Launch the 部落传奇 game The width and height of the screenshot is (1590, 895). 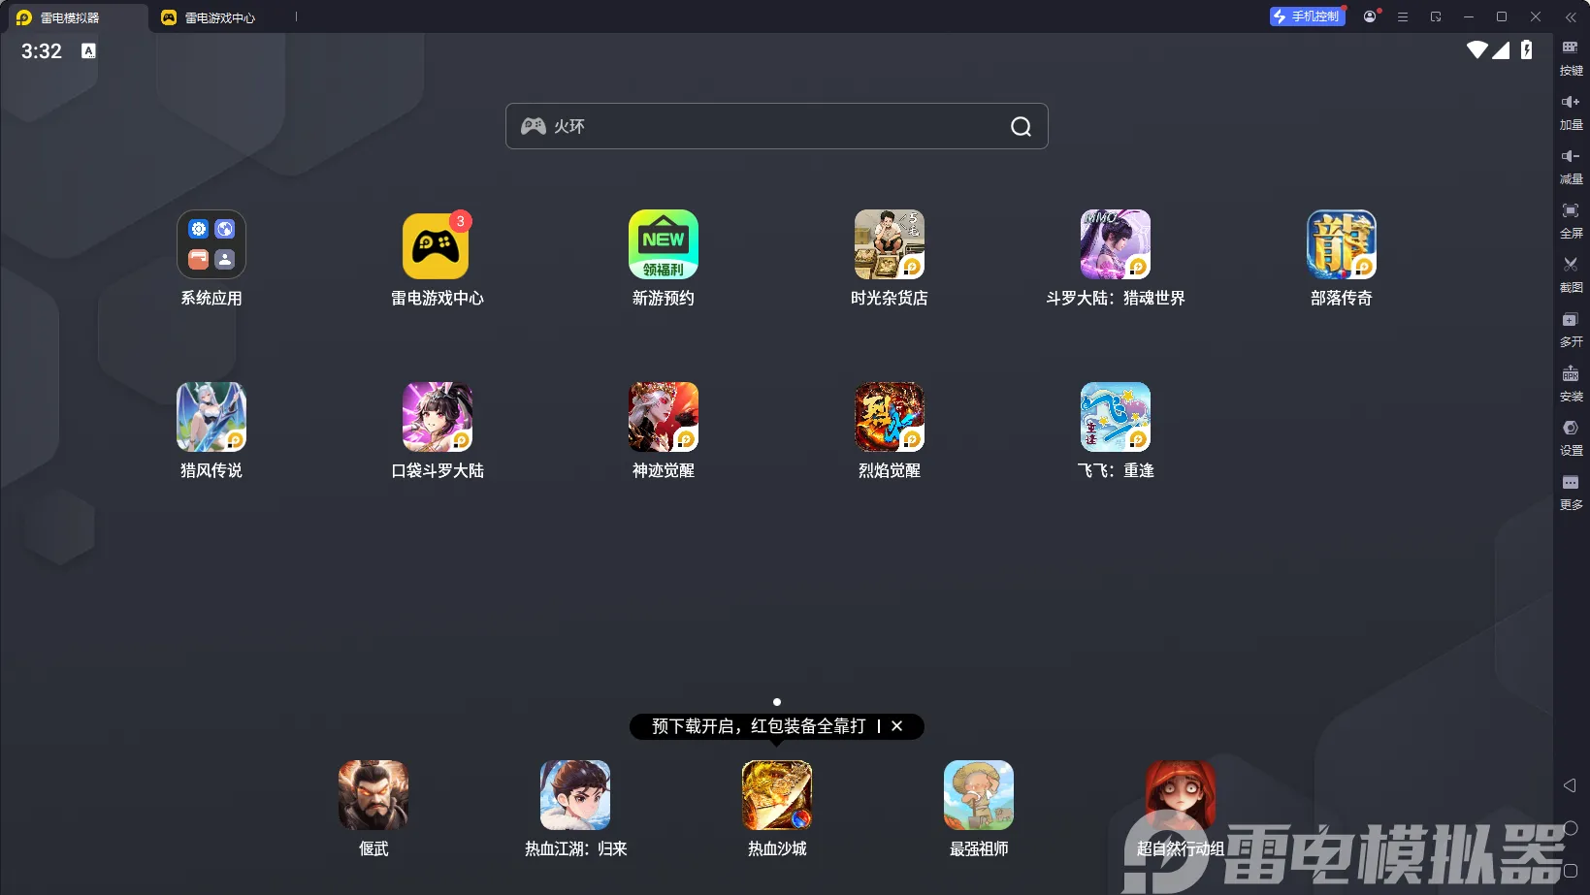click(1342, 244)
